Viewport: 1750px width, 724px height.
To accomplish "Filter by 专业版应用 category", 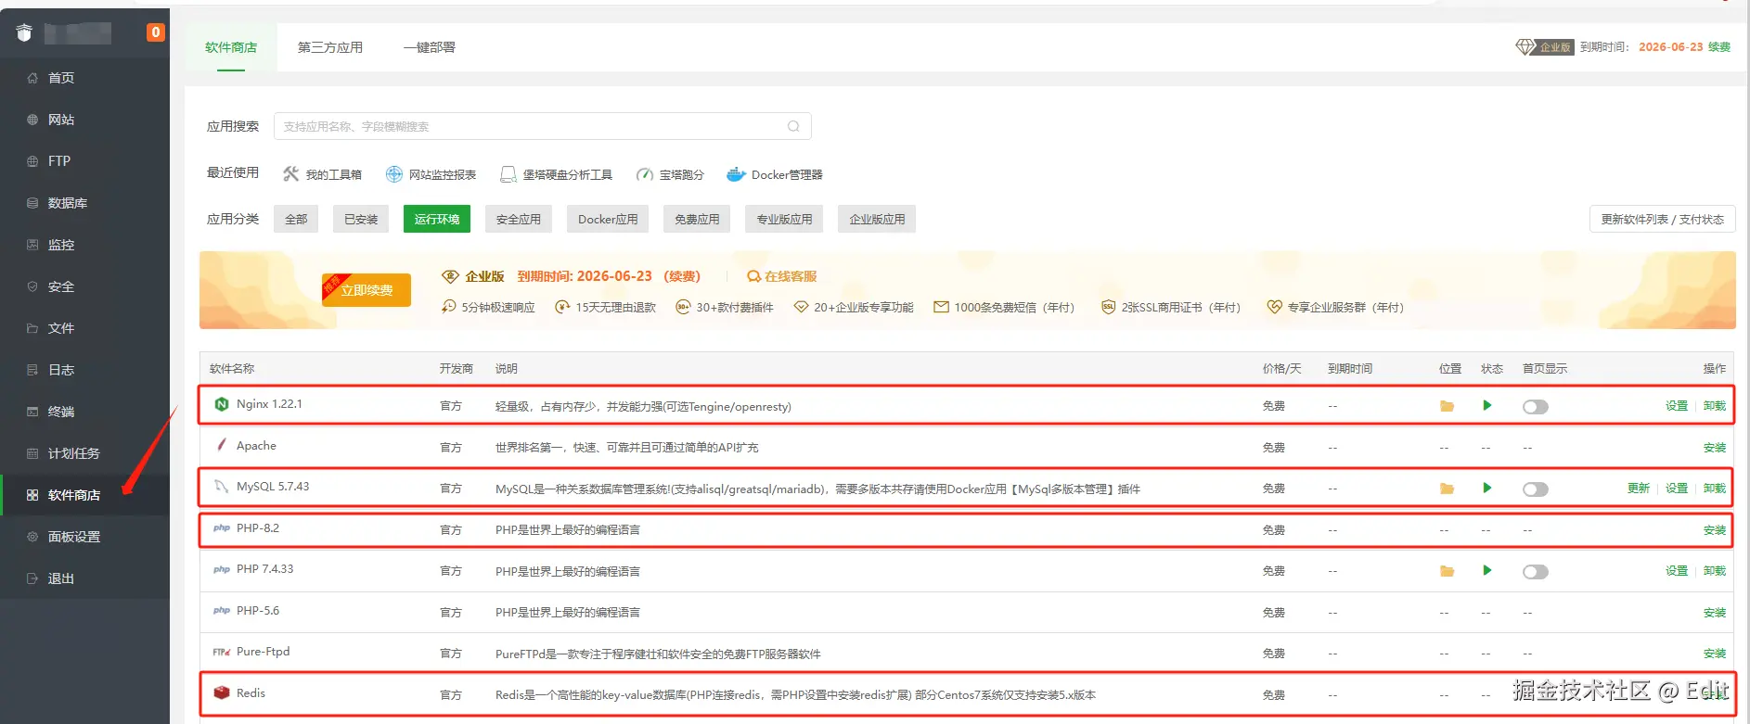I will pyautogui.click(x=784, y=219).
